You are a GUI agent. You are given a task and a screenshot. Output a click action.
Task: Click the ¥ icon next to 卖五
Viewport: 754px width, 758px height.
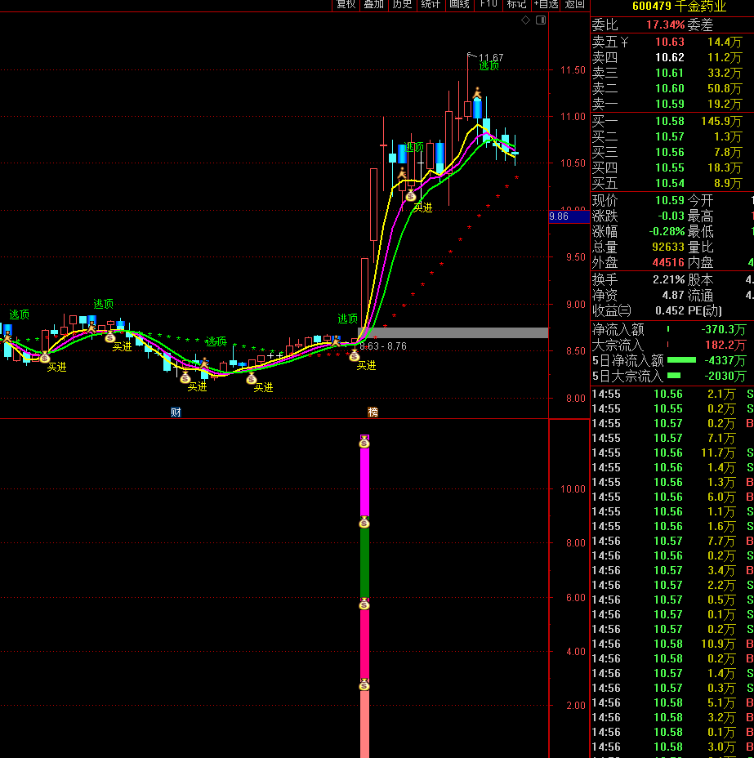(x=624, y=42)
